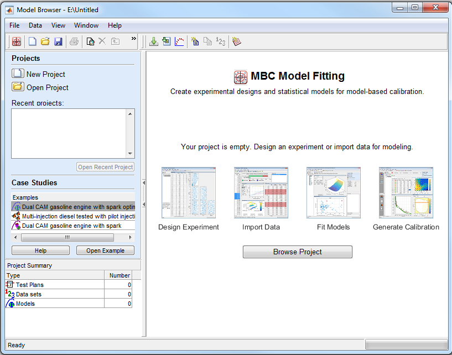This screenshot has height=355, width=452.
Task: Open a project using the toolbar folder icon
Action: 45,41
